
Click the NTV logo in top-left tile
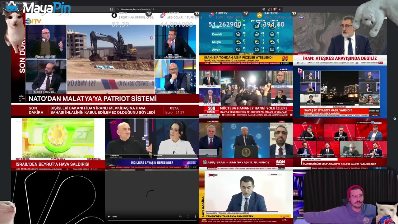(x=33, y=21)
